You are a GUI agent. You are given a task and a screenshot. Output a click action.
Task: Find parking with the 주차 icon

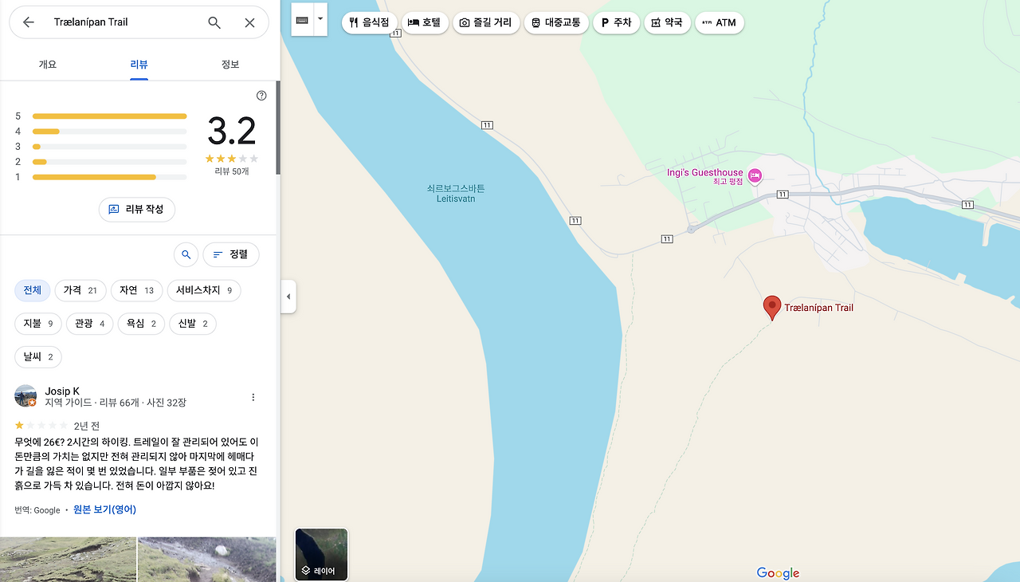click(x=603, y=23)
